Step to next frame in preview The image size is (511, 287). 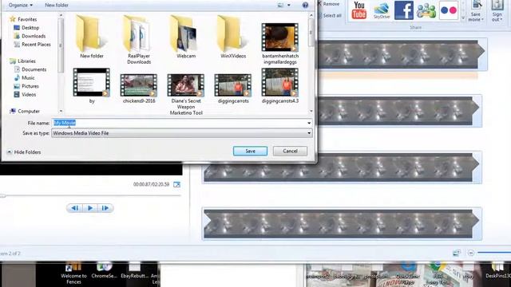pyautogui.click(x=105, y=208)
